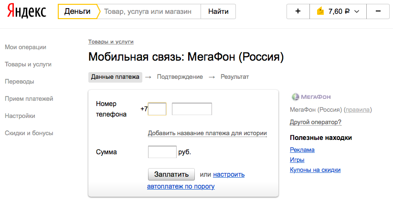Open Настройки in the sidebar
The height and width of the screenshot is (213, 393).
20,116
